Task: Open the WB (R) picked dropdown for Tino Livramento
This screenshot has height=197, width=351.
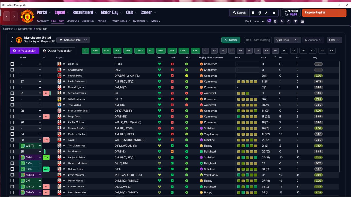Action: tap(30, 146)
